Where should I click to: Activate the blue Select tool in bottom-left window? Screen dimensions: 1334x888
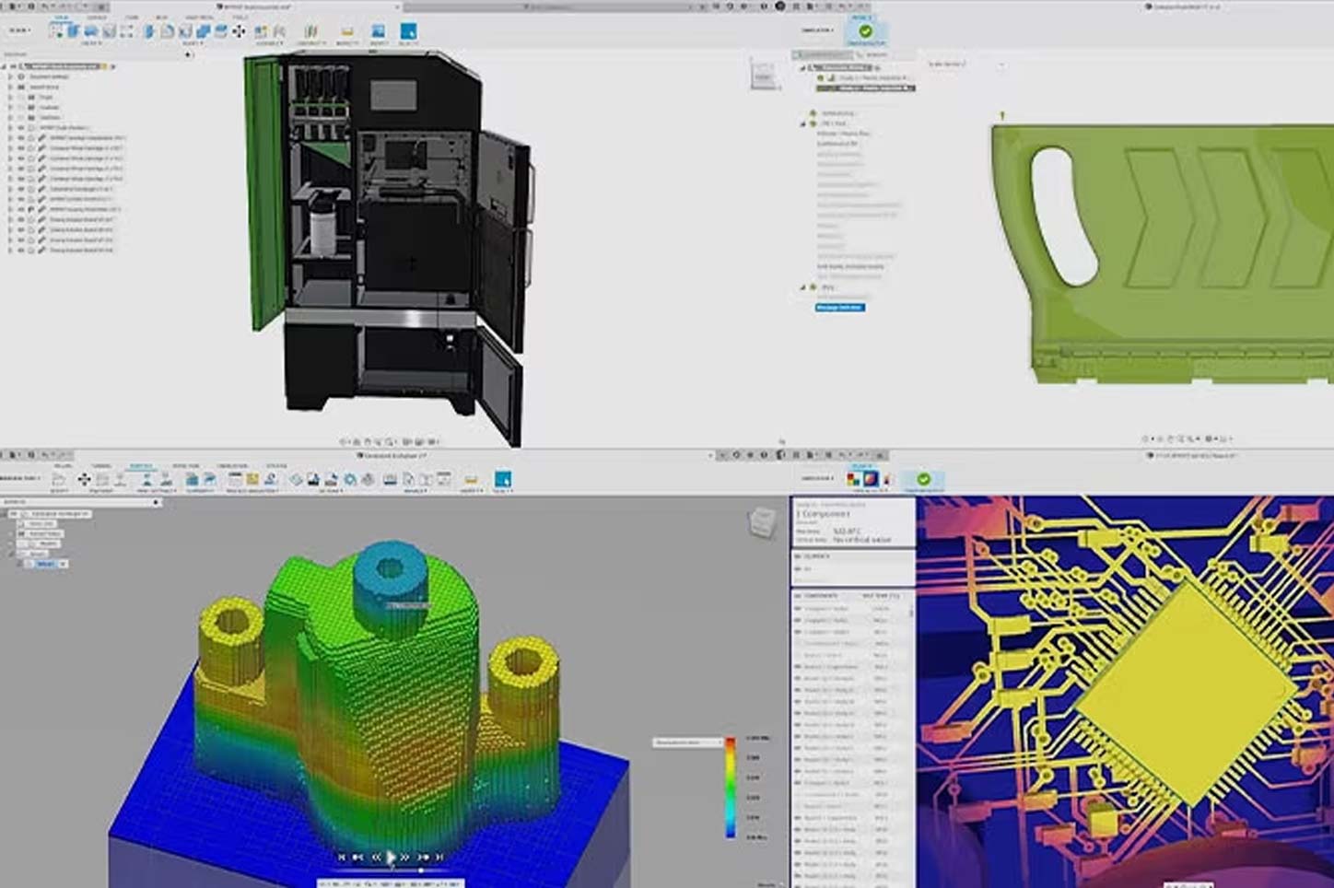pos(503,479)
